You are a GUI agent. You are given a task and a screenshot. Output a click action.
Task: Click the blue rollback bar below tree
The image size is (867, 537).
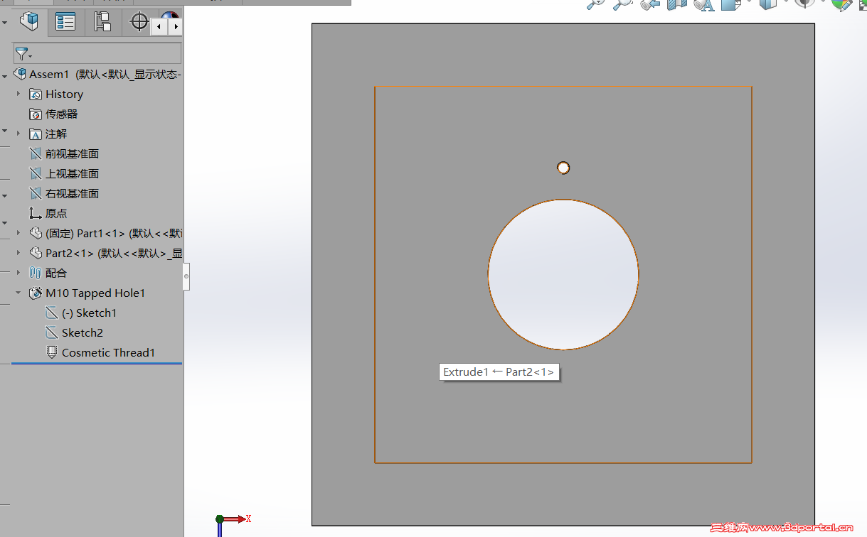coord(97,364)
